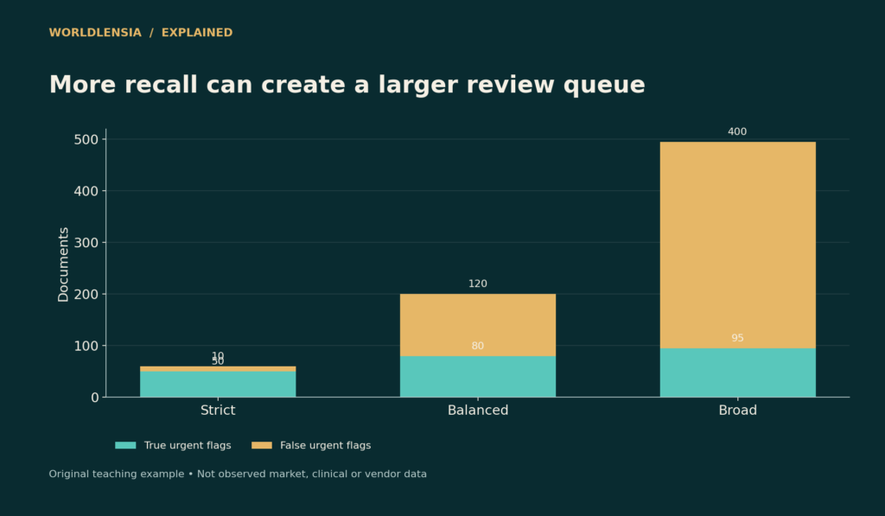Select the "Original teaching example" footnote text
The width and height of the screenshot is (885, 516).
117,475
